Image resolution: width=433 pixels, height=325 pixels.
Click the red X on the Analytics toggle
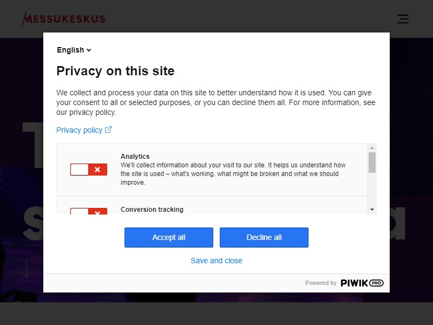pos(97,170)
